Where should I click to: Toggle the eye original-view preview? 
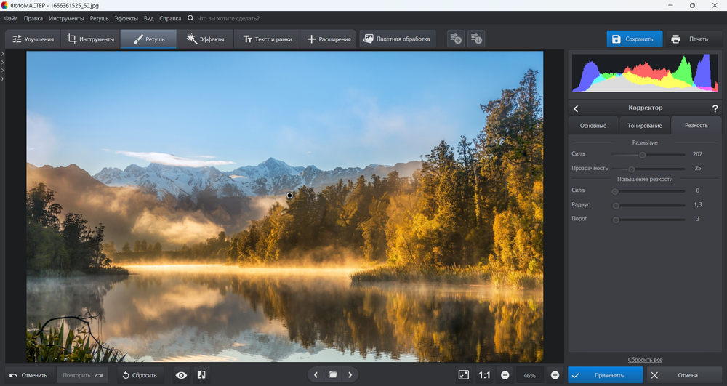coord(182,375)
